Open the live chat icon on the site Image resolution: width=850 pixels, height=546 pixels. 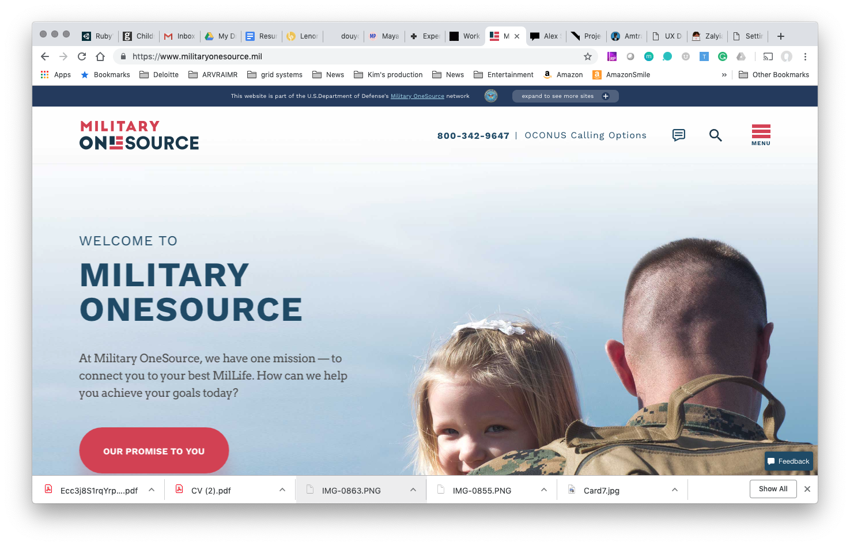(x=679, y=135)
